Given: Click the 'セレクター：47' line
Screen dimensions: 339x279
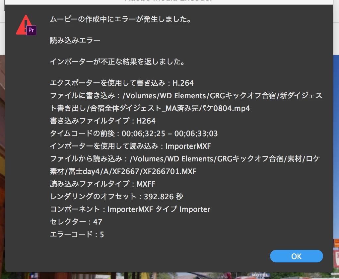Looking at the screenshot, I should (x=76, y=222).
